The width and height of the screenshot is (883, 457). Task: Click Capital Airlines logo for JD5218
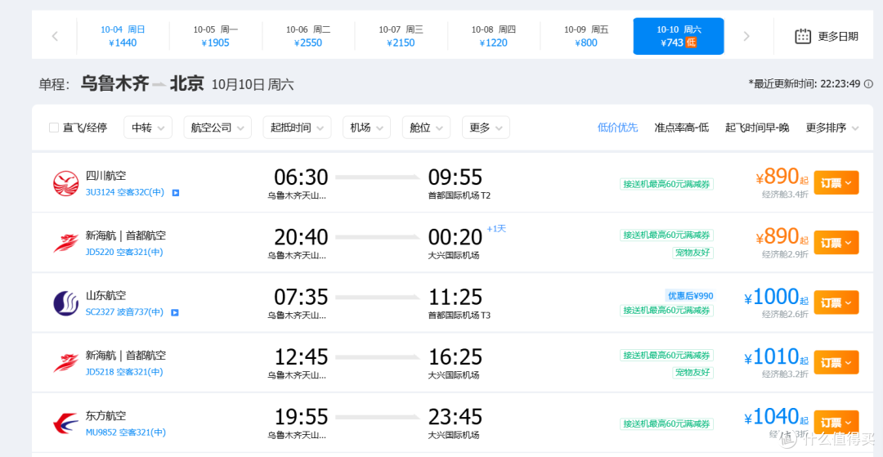coord(66,363)
